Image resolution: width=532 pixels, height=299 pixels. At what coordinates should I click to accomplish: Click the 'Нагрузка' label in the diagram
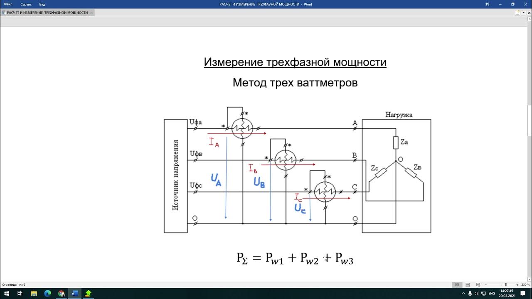point(399,115)
